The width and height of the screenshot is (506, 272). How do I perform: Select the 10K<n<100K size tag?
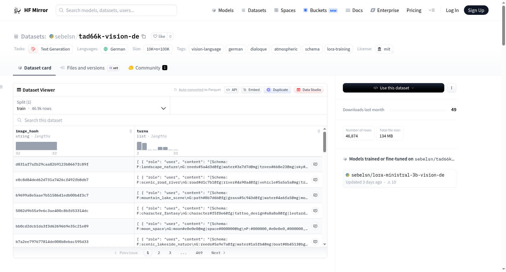[158, 49]
